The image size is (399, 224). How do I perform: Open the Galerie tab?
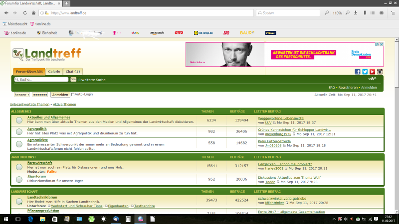pyautogui.click(x=54, y=72)
